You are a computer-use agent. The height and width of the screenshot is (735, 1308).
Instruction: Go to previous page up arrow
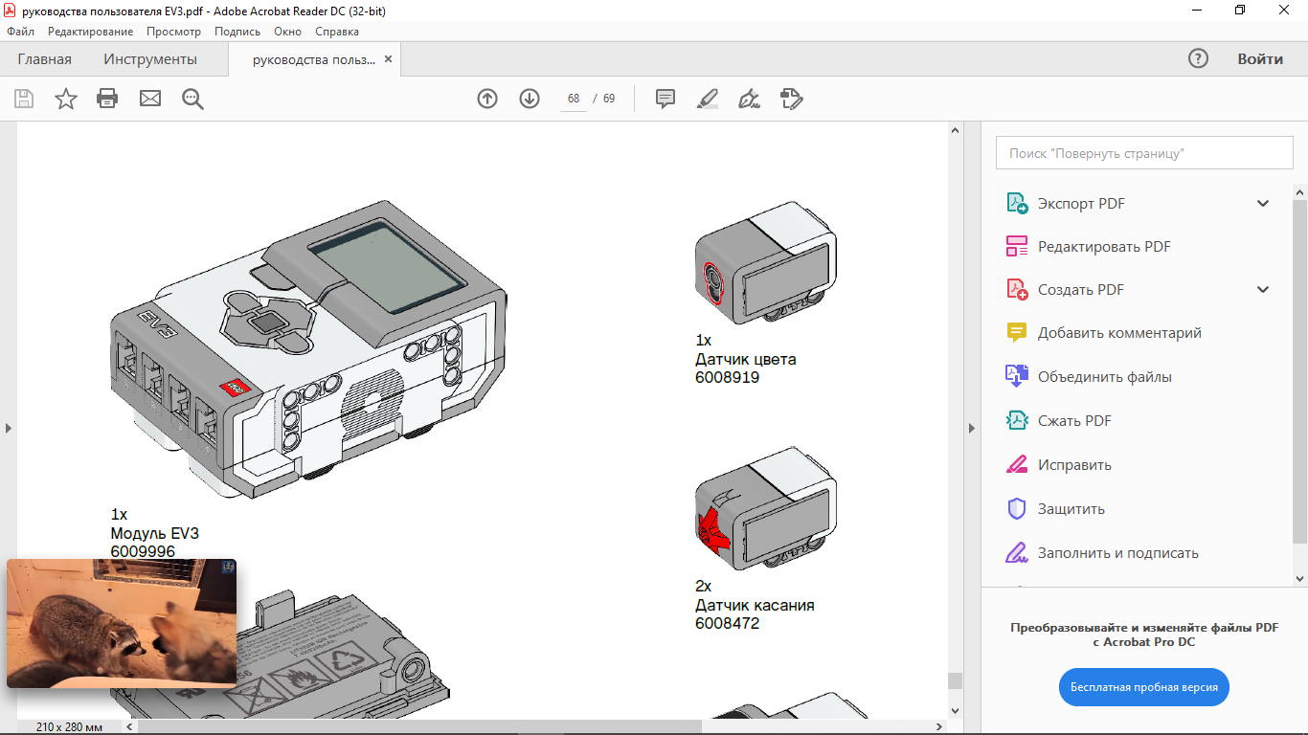[x=487, y=99]
